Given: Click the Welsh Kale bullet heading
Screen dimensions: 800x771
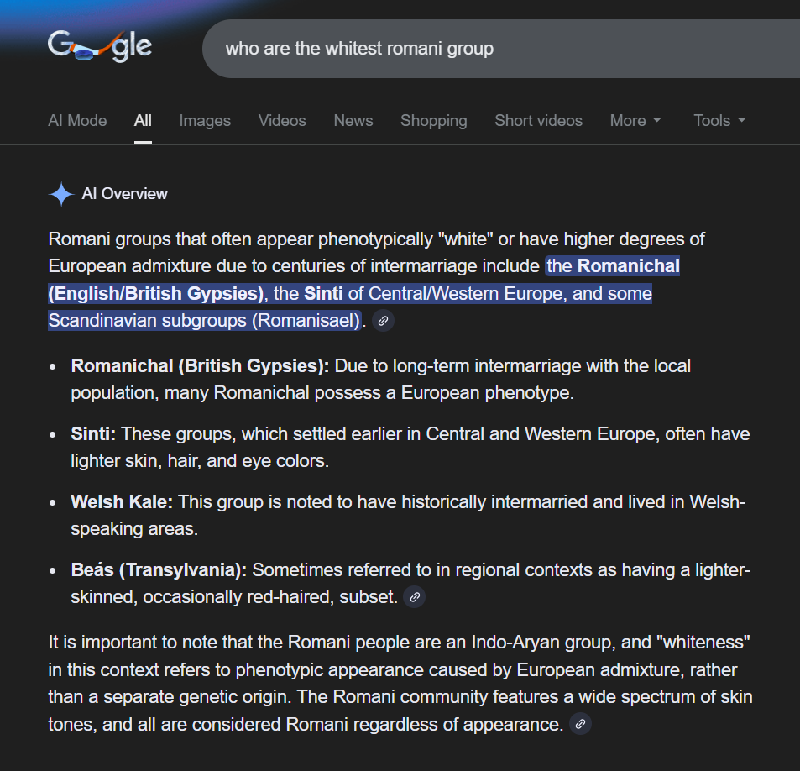Looking at the screenshot, I should 122,502.
